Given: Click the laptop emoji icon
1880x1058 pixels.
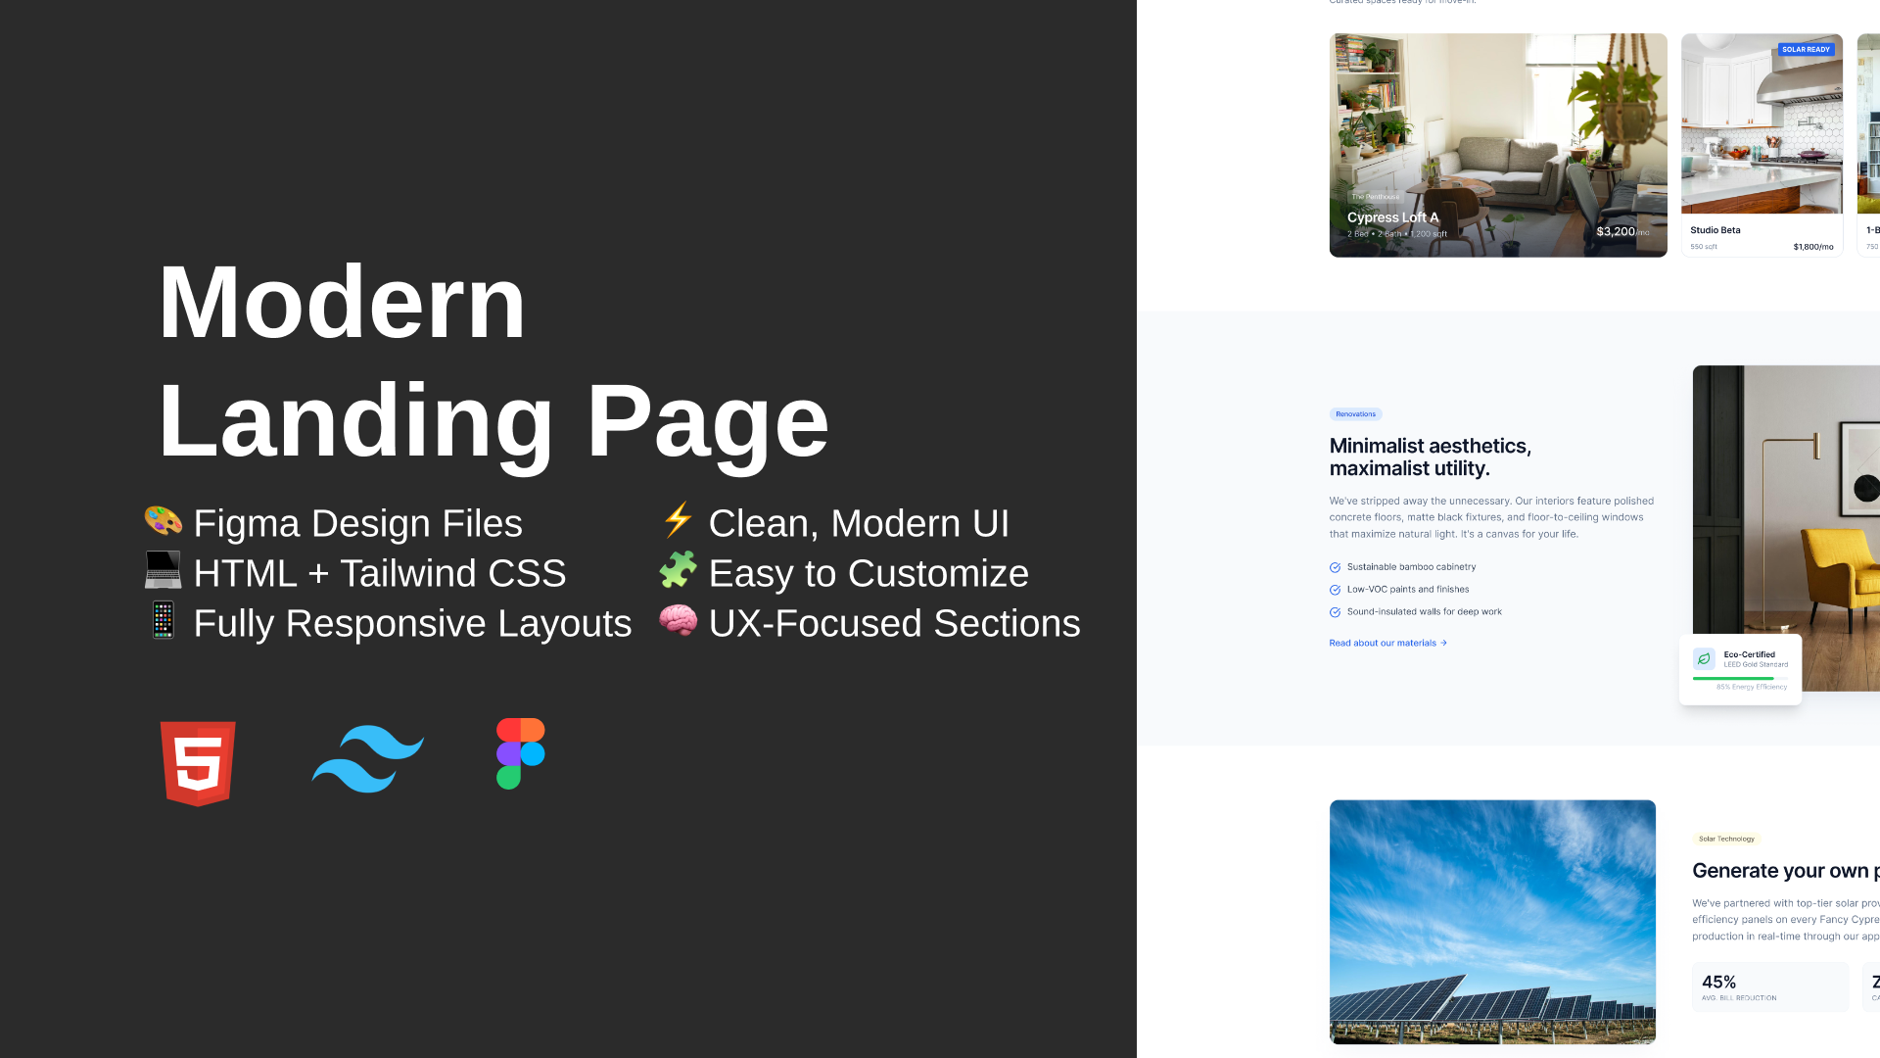Looking at the screenshot, I should point(164,571).
